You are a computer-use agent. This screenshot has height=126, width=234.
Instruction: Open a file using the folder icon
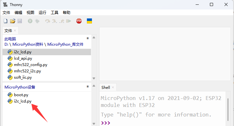13,21
